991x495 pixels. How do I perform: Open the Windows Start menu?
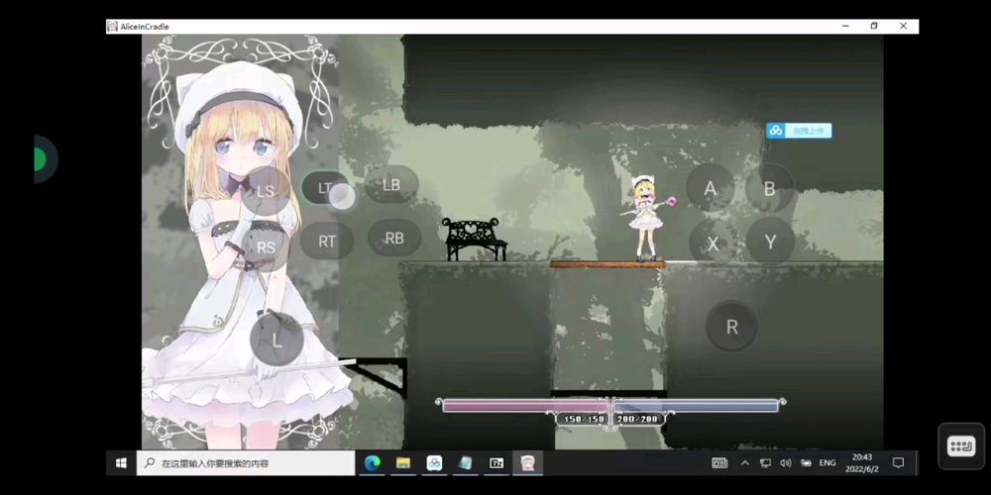point(121,462)
